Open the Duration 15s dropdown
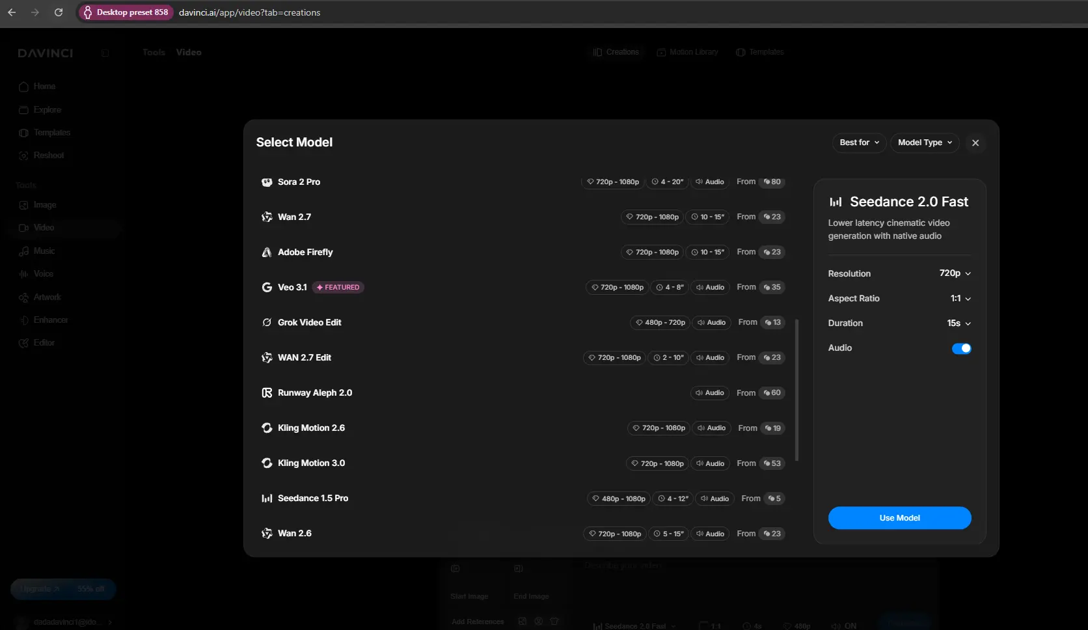 pos(959,323)
